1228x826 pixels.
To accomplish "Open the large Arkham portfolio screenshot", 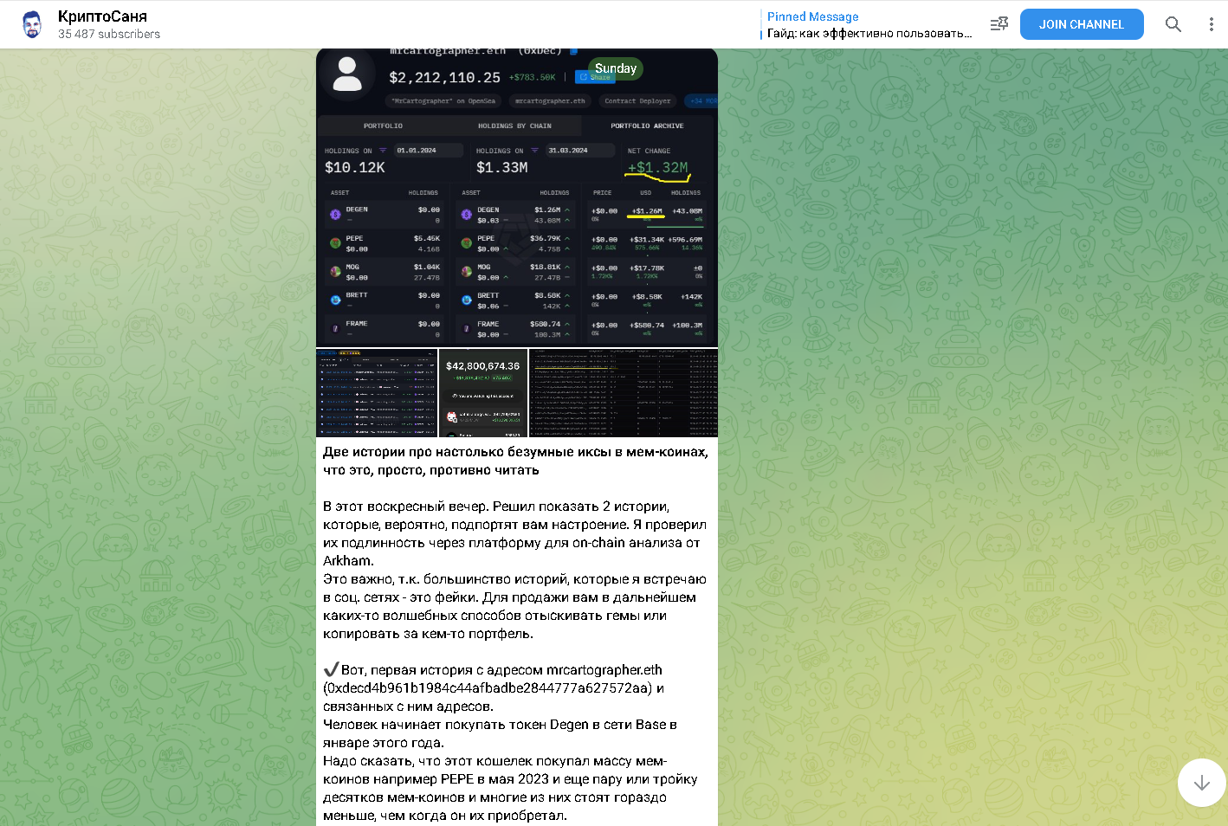I will pyautogui.click(x=517, y=198).
